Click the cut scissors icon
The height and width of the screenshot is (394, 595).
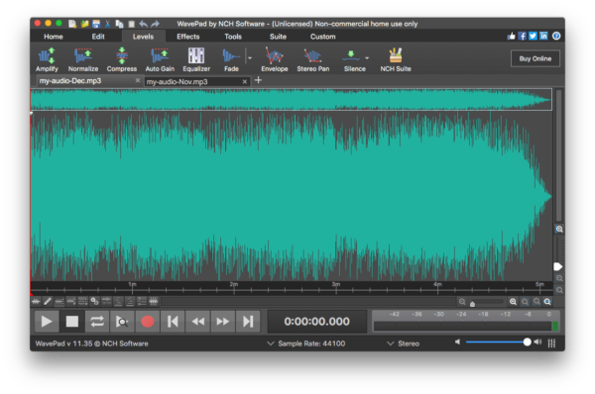[x=108, y=24]
